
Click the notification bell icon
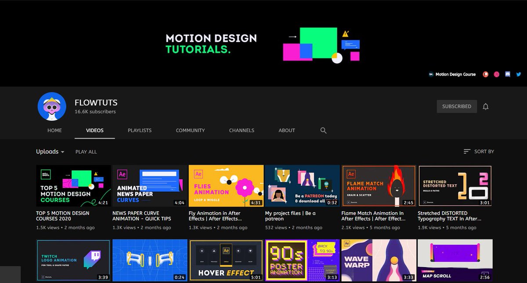486,106
